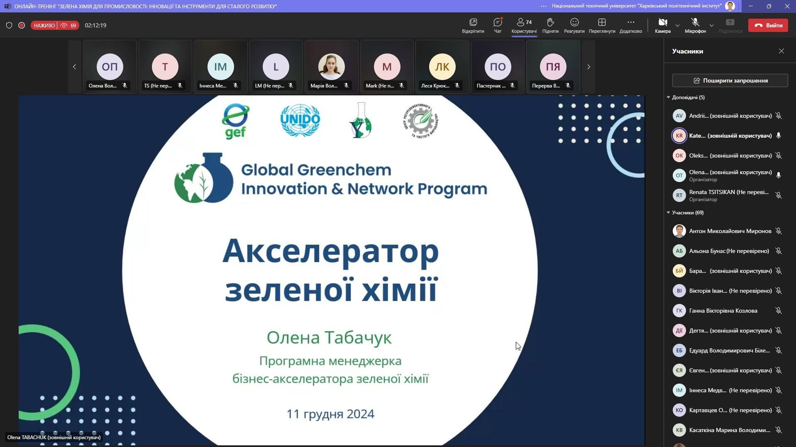The height and width of the screenshot is (447, 796).
Task: Click the shield privacy icon
Action: 9,25
